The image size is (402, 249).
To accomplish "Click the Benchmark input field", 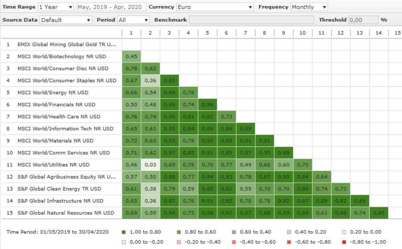I will pos(251,20).
